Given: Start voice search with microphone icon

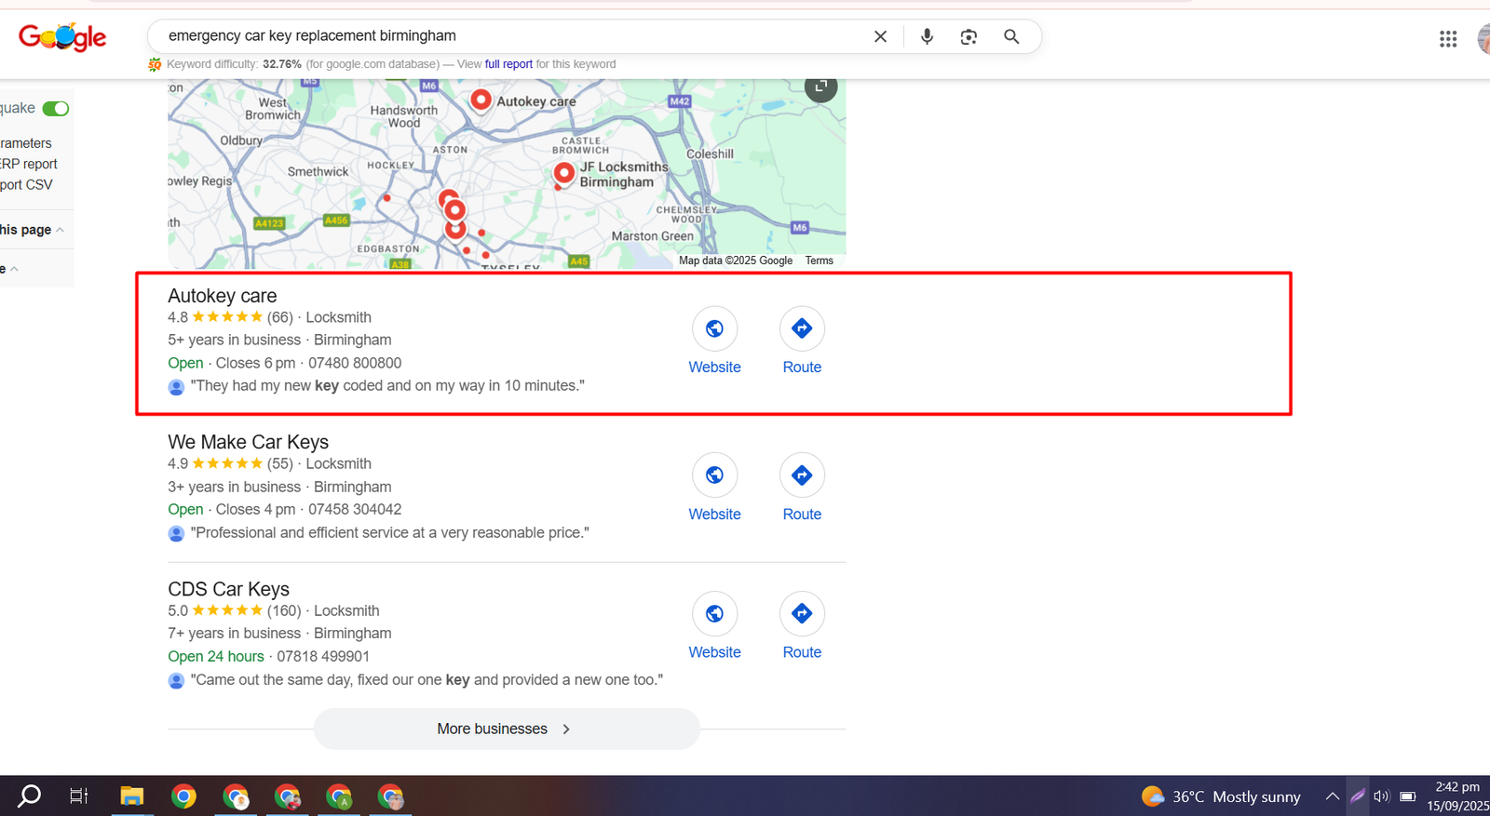Looking at the screenshot, I should [927, 36].
